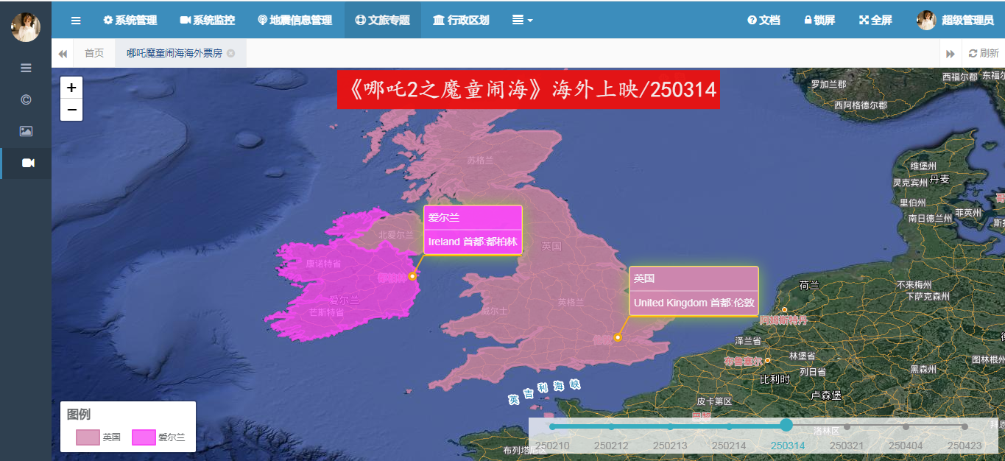The height and width of the screenshot is (461, 1005).
Task: Select timeline point 250321
Action: [x=847, y=426]
